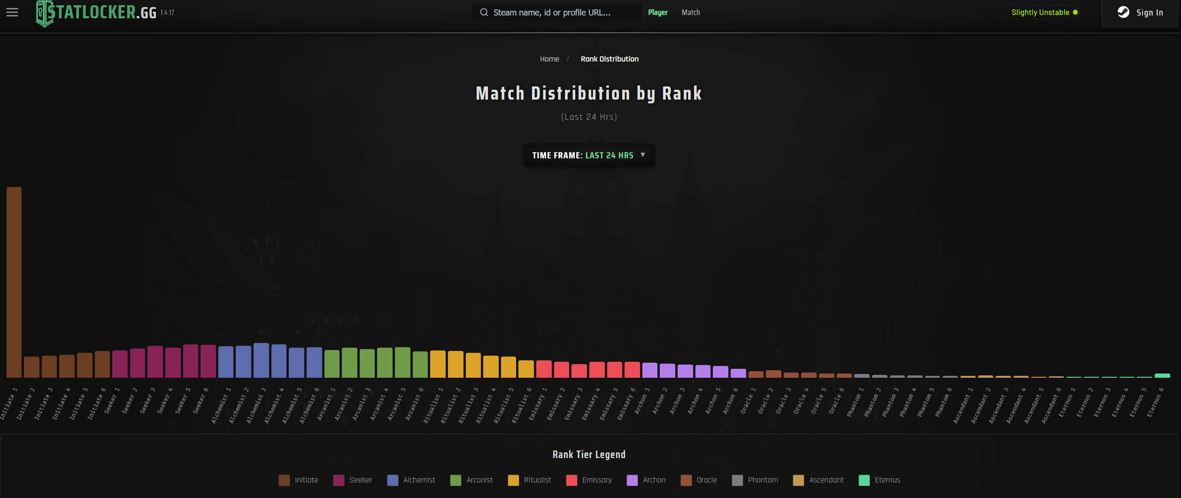
Task: Click the Match Distribution by Rank heading
Action: [x=589, y=93]
